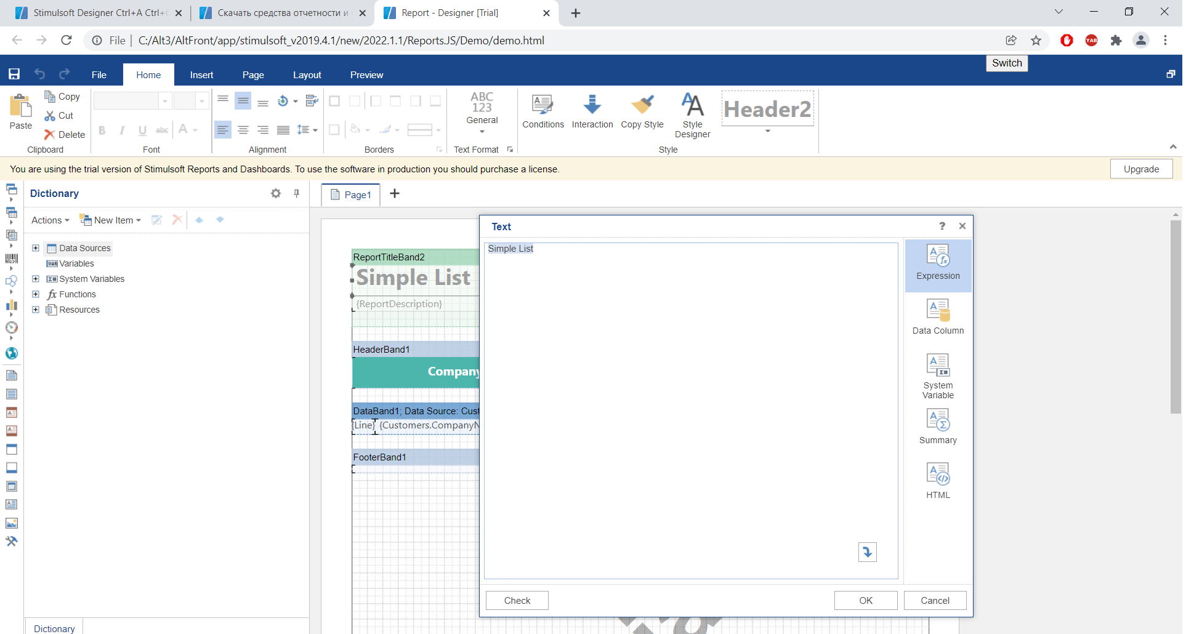Click the Delete red X icon
Screen dimensions: 1186x634
pyautogui.click(x=50, y=135)
